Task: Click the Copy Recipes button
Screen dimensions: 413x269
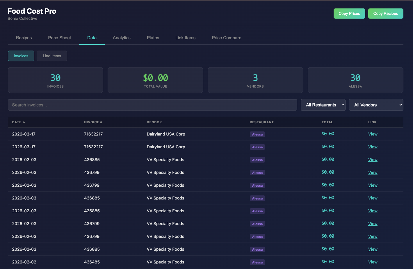Action: click(x=386, y=14)
